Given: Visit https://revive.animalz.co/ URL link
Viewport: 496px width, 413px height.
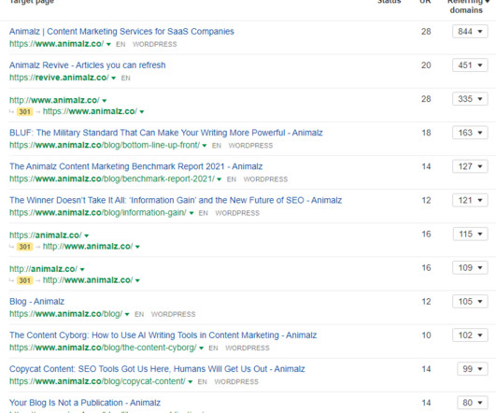Looking at the screenshot, I should [59, 78].
